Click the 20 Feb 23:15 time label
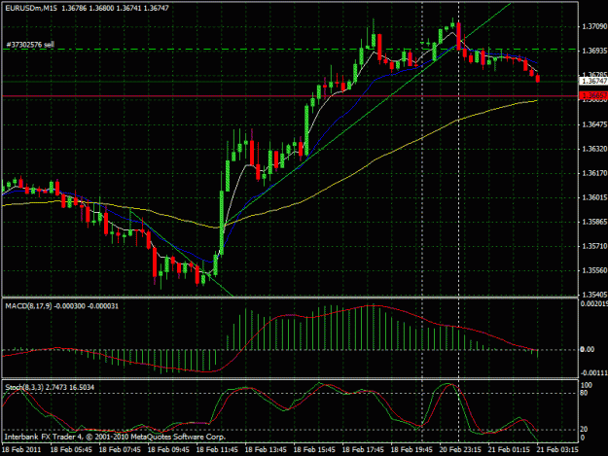Image resolution: width=608 pixels, height=456 pixels. coord(460,450)
